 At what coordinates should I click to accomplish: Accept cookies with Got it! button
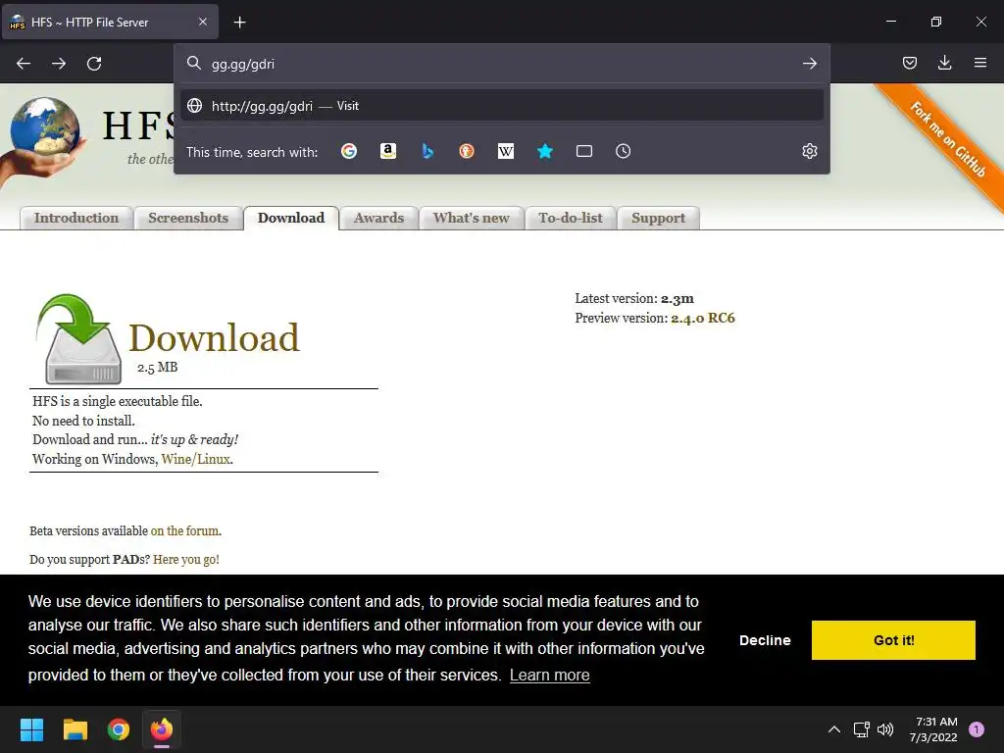[x=893, y=640]
